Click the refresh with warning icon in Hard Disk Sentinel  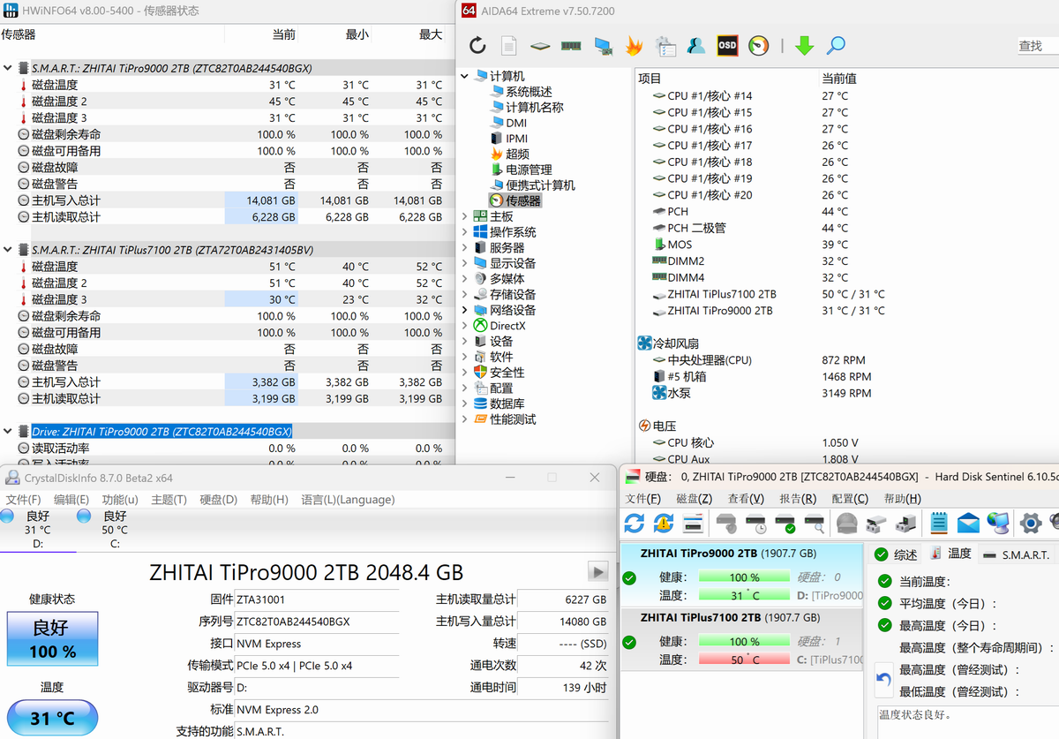click(x=664, y=524)
